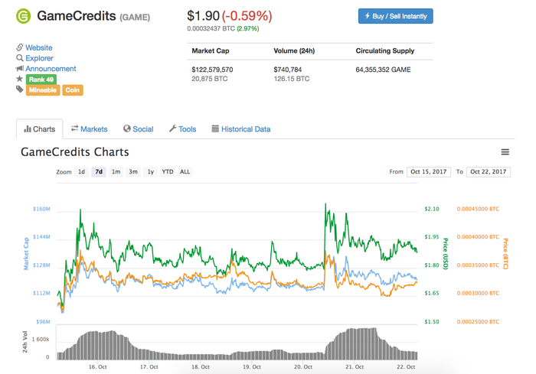Open the Tools tab
This screenshot has width=536, height=374.
point(182,129)
